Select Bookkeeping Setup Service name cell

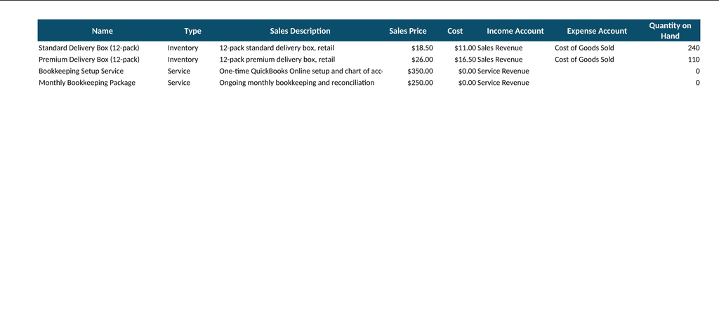click(x=81, y=71)
